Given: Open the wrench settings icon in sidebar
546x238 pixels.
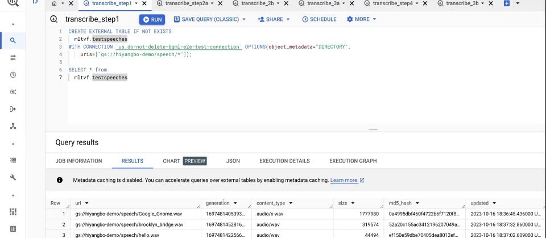Looking at the screenshot, I should (13, 177).
